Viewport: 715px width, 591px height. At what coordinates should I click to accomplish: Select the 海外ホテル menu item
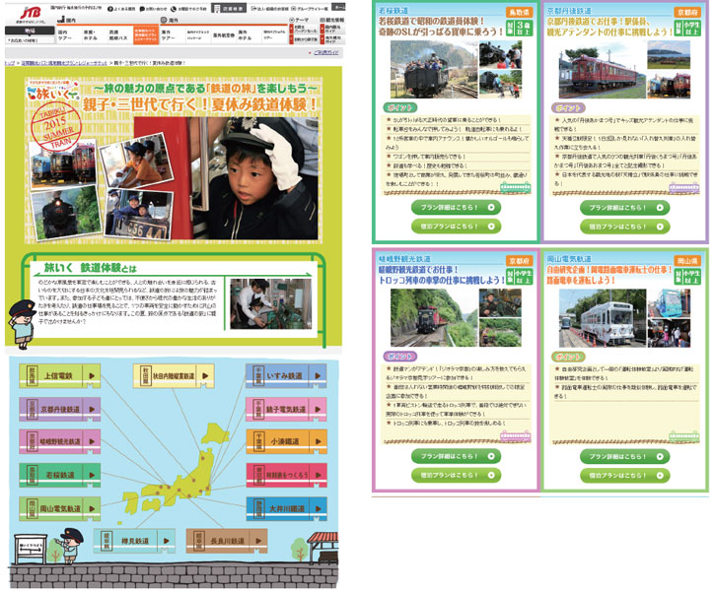point(250,35)
